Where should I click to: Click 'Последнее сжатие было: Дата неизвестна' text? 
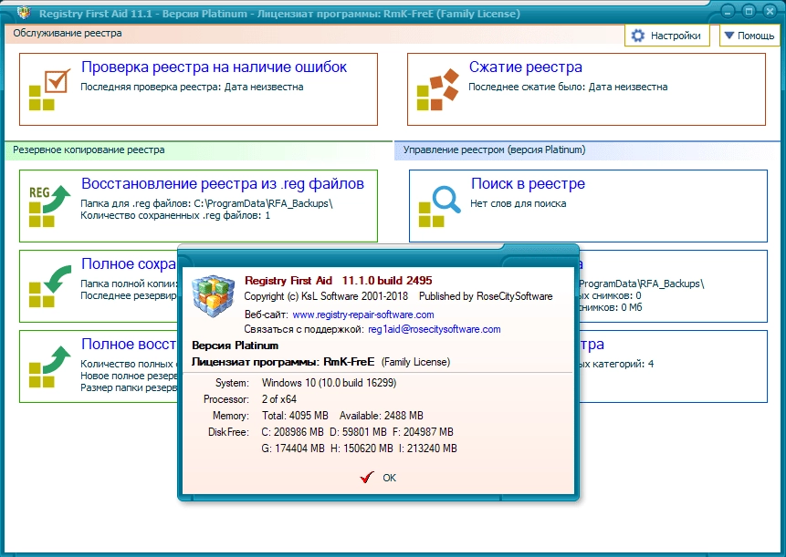coord(568,87)
